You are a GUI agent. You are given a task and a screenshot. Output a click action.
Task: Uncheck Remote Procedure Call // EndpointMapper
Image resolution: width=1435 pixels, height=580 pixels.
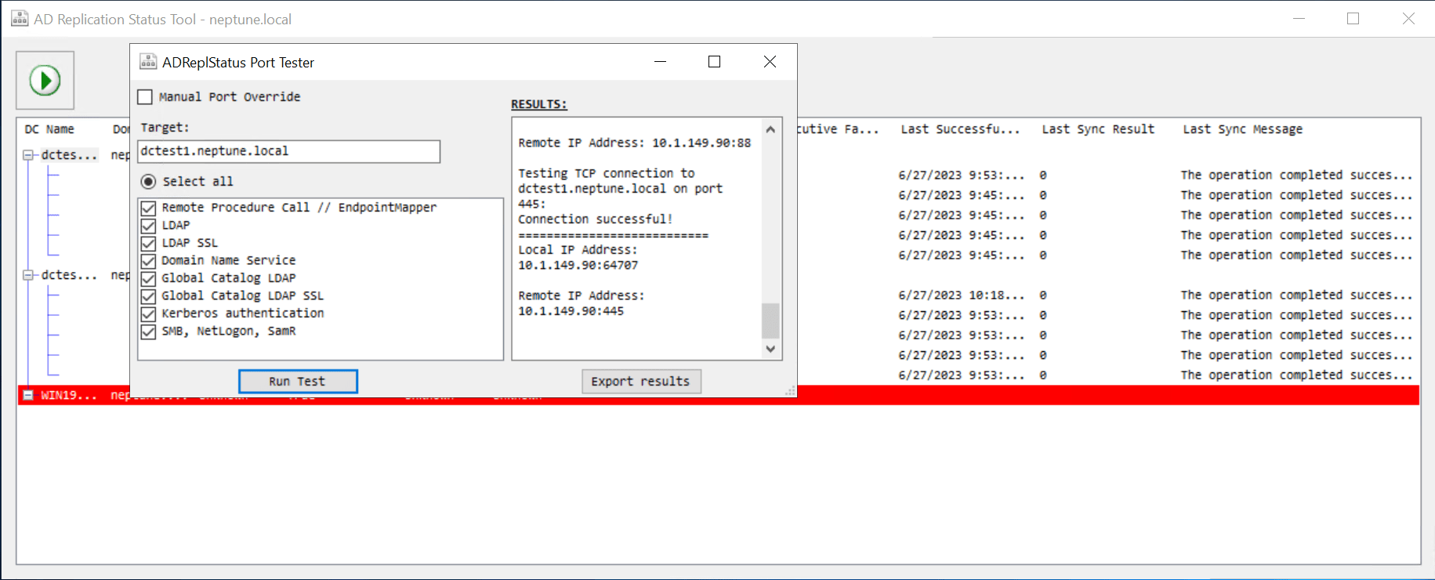(x=148, y=208)
